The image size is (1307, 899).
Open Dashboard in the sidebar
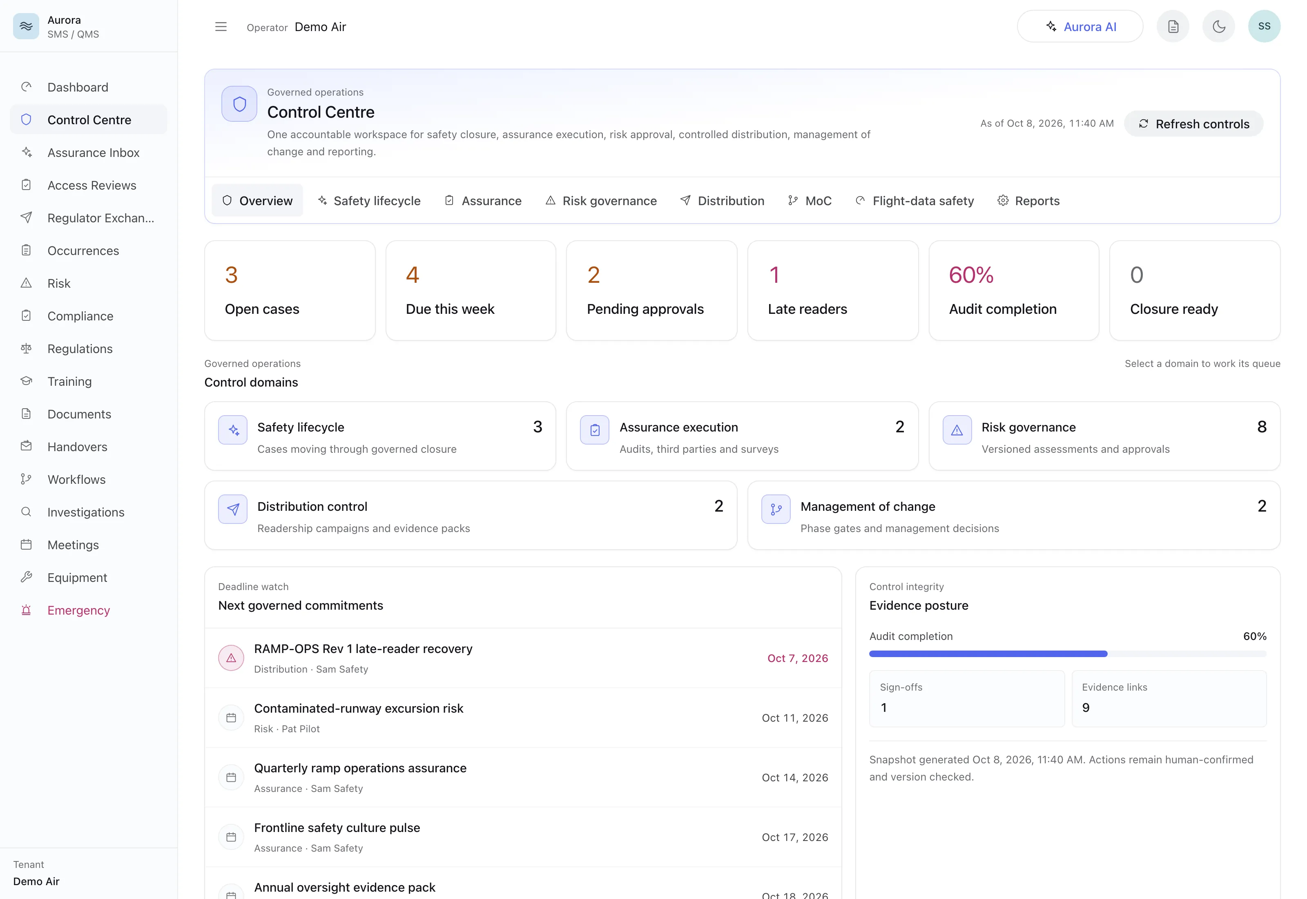(x=89, y=87)
